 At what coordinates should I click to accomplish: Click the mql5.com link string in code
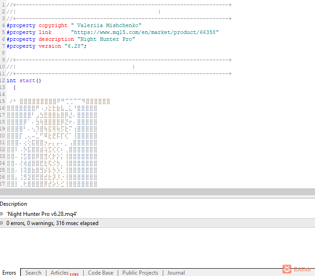tap(145, 32)
